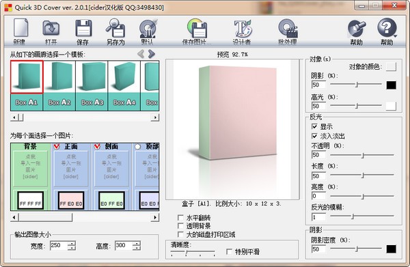Increase 宽度 width with up spinner

(72, 243)
